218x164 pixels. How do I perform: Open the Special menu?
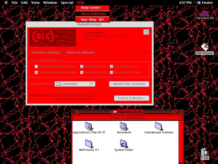pyautogui.click(x=67, y=3)
